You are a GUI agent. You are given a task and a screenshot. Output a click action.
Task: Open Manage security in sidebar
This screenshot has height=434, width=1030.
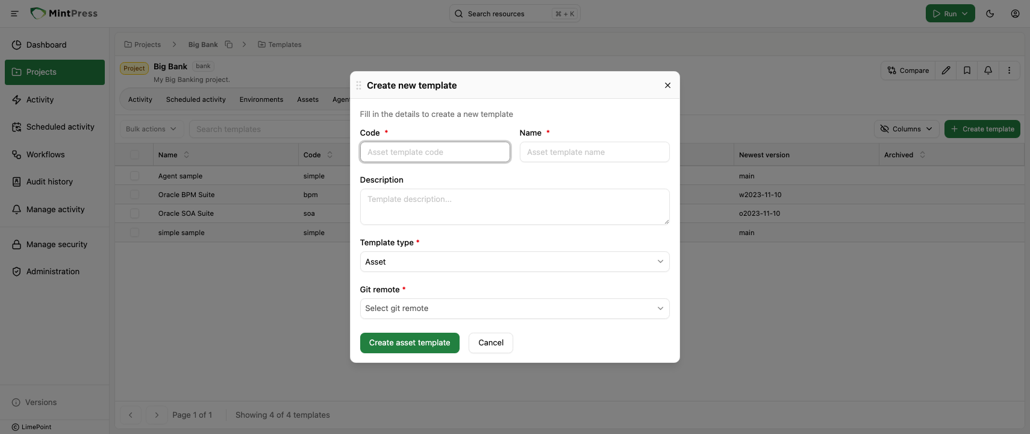(x=55, y=244)
